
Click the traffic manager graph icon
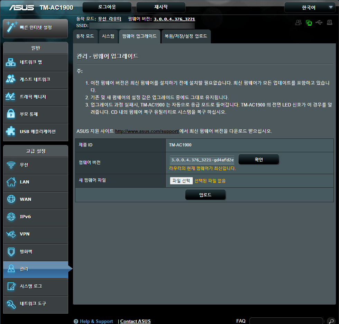[x=11, y=96]
